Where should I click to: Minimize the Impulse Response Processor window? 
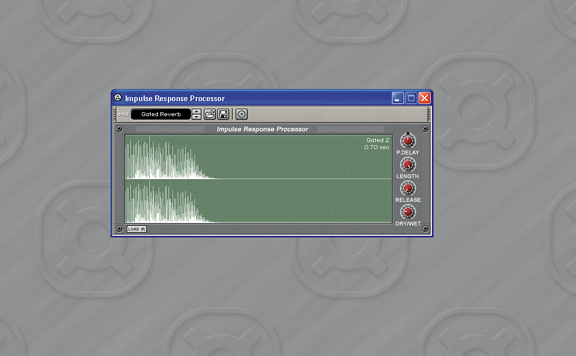398,98
